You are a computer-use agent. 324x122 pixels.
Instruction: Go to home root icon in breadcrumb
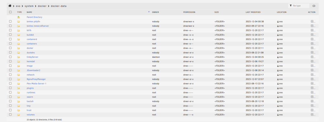[x=10, y=6]
